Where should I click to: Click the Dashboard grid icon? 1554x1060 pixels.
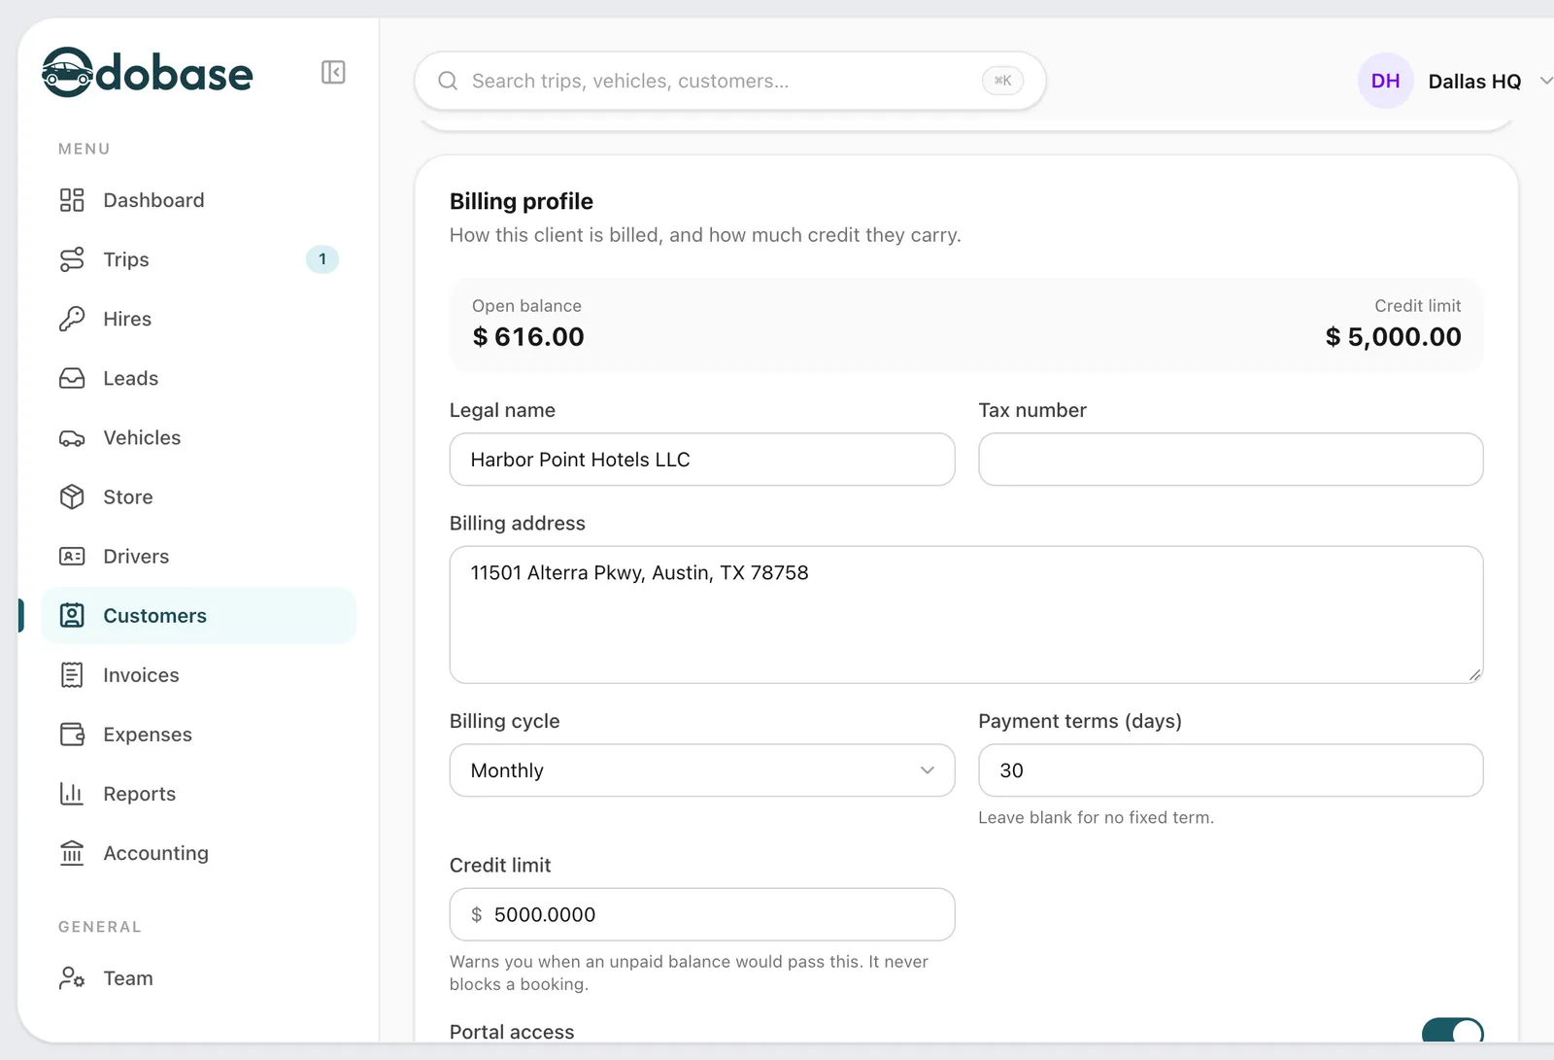(72, 200)
